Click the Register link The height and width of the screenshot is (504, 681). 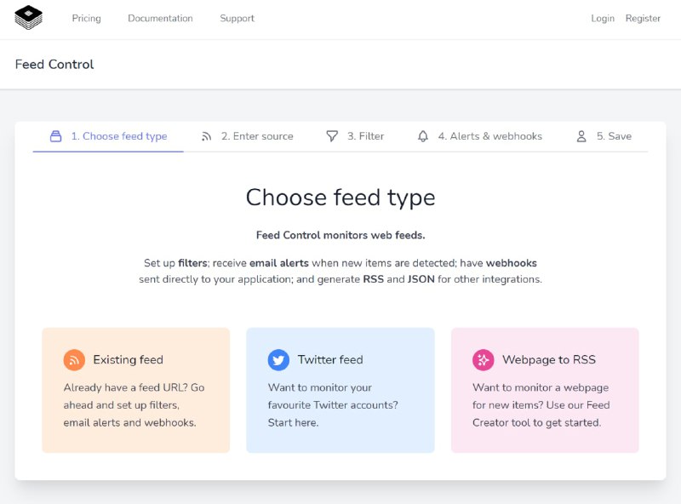[x=644, y=18]
